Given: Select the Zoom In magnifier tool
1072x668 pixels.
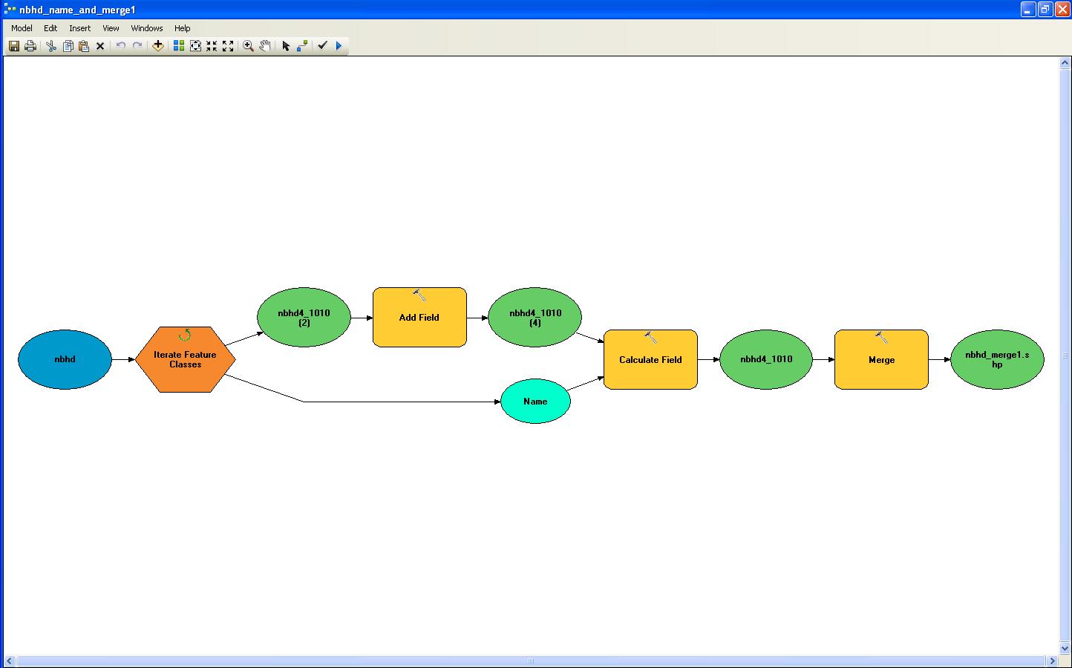Looking at the screenshot, I should (x=249, y=46).
